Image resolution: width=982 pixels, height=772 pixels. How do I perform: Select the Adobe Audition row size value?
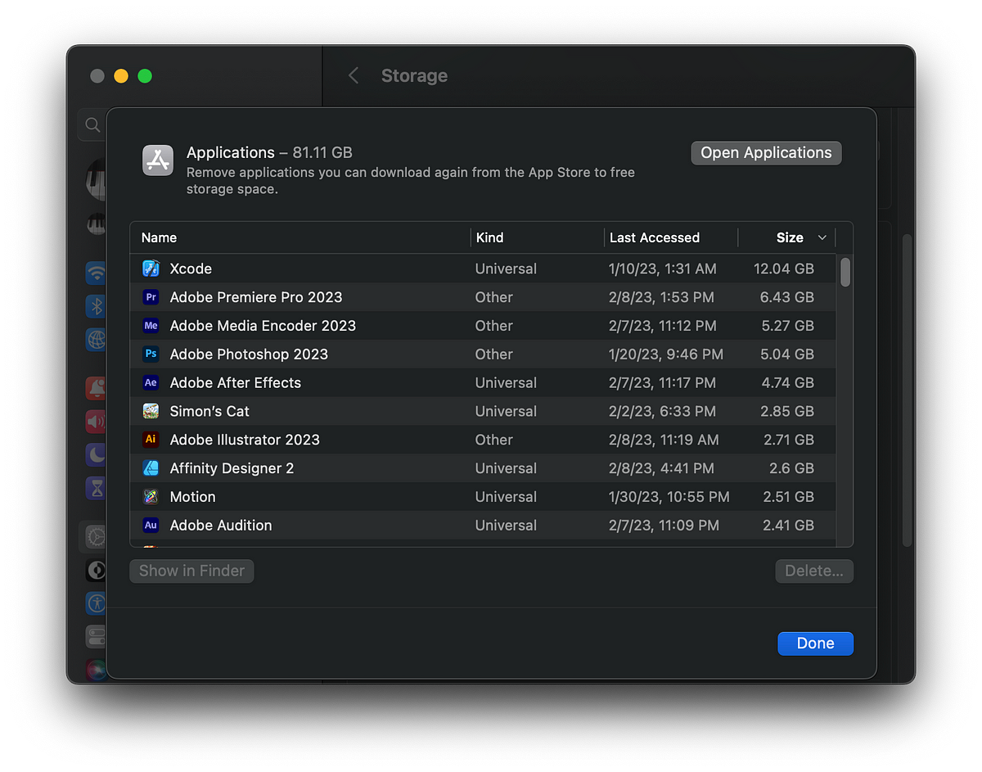tap(789, 526)
